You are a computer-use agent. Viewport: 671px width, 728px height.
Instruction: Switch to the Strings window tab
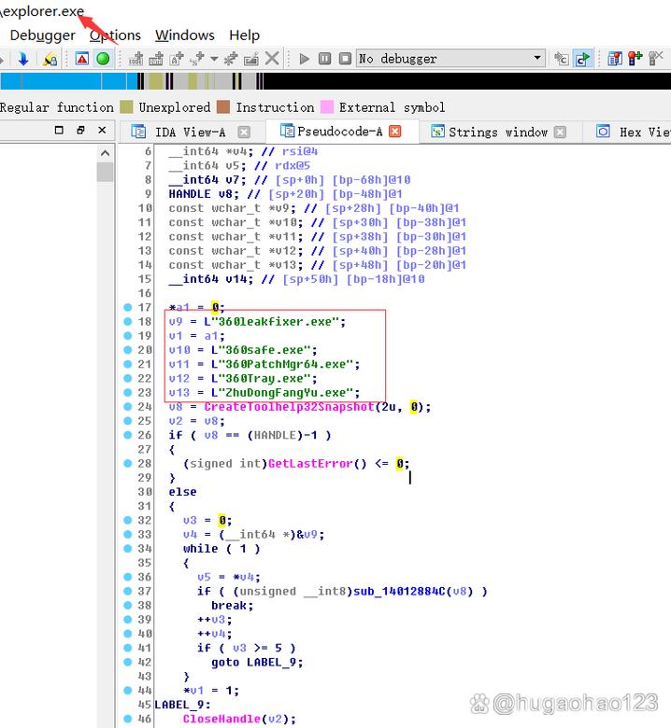[x=497, y=132]
